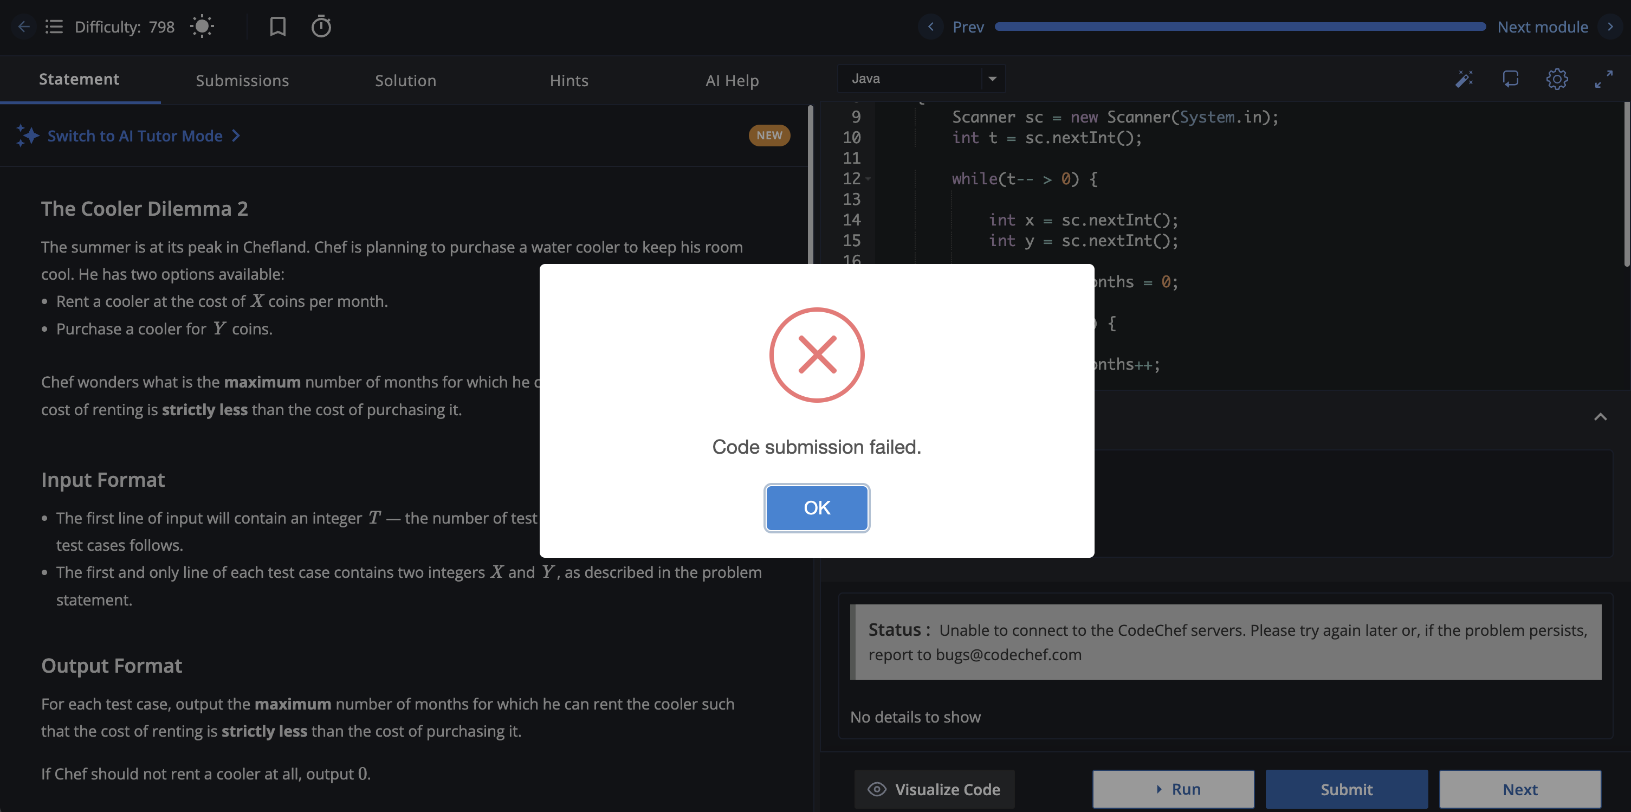1631x812 pixels.
Task: Click the Visualize Code eye button
Action: tap(934, 789)
